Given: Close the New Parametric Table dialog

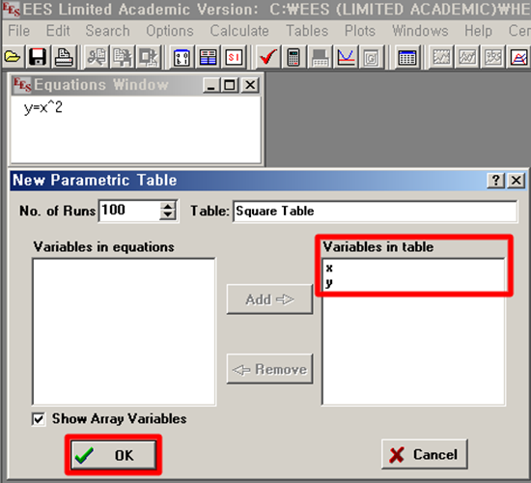Looking at the screenshot, I should point(517,180).
